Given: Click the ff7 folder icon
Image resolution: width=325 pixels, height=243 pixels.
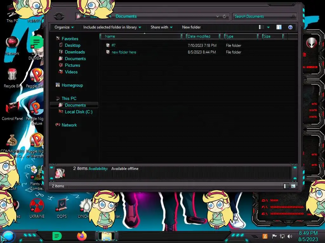Looking at the screenshot, I should (x=108, y=45).
